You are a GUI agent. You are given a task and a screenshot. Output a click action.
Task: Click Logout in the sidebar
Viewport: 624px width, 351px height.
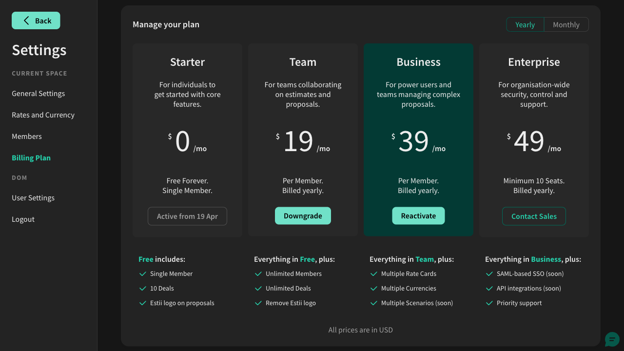[x=23, y=219]
